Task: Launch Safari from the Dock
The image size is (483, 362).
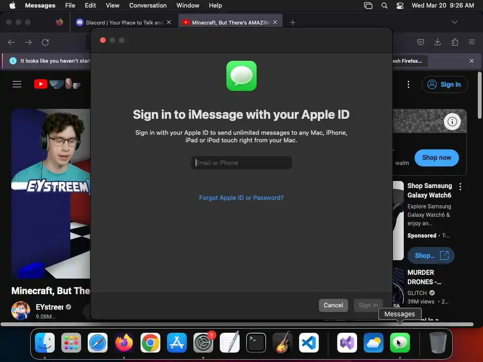Action: tap(98, 343)
